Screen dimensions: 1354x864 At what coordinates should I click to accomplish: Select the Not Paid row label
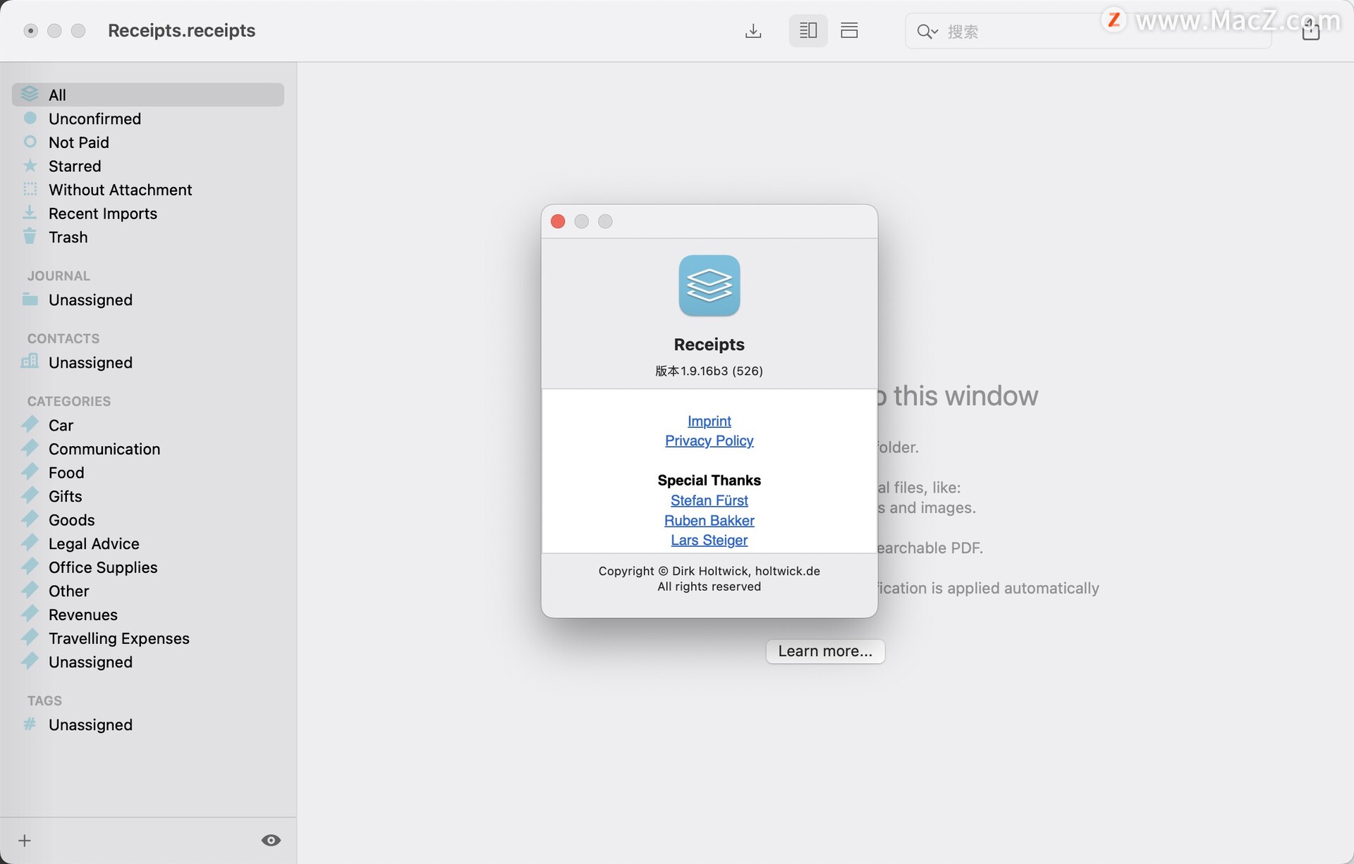click(79, 142)
